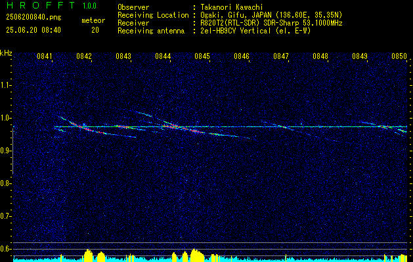This screenshot has width=413, height=262.
Task: Click time marker 0846
Action: point(242,56)
